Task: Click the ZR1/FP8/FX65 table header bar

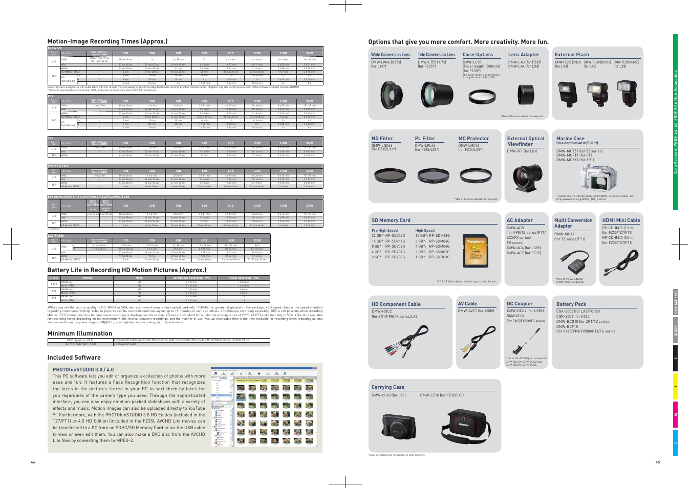Action: (185, 166)
